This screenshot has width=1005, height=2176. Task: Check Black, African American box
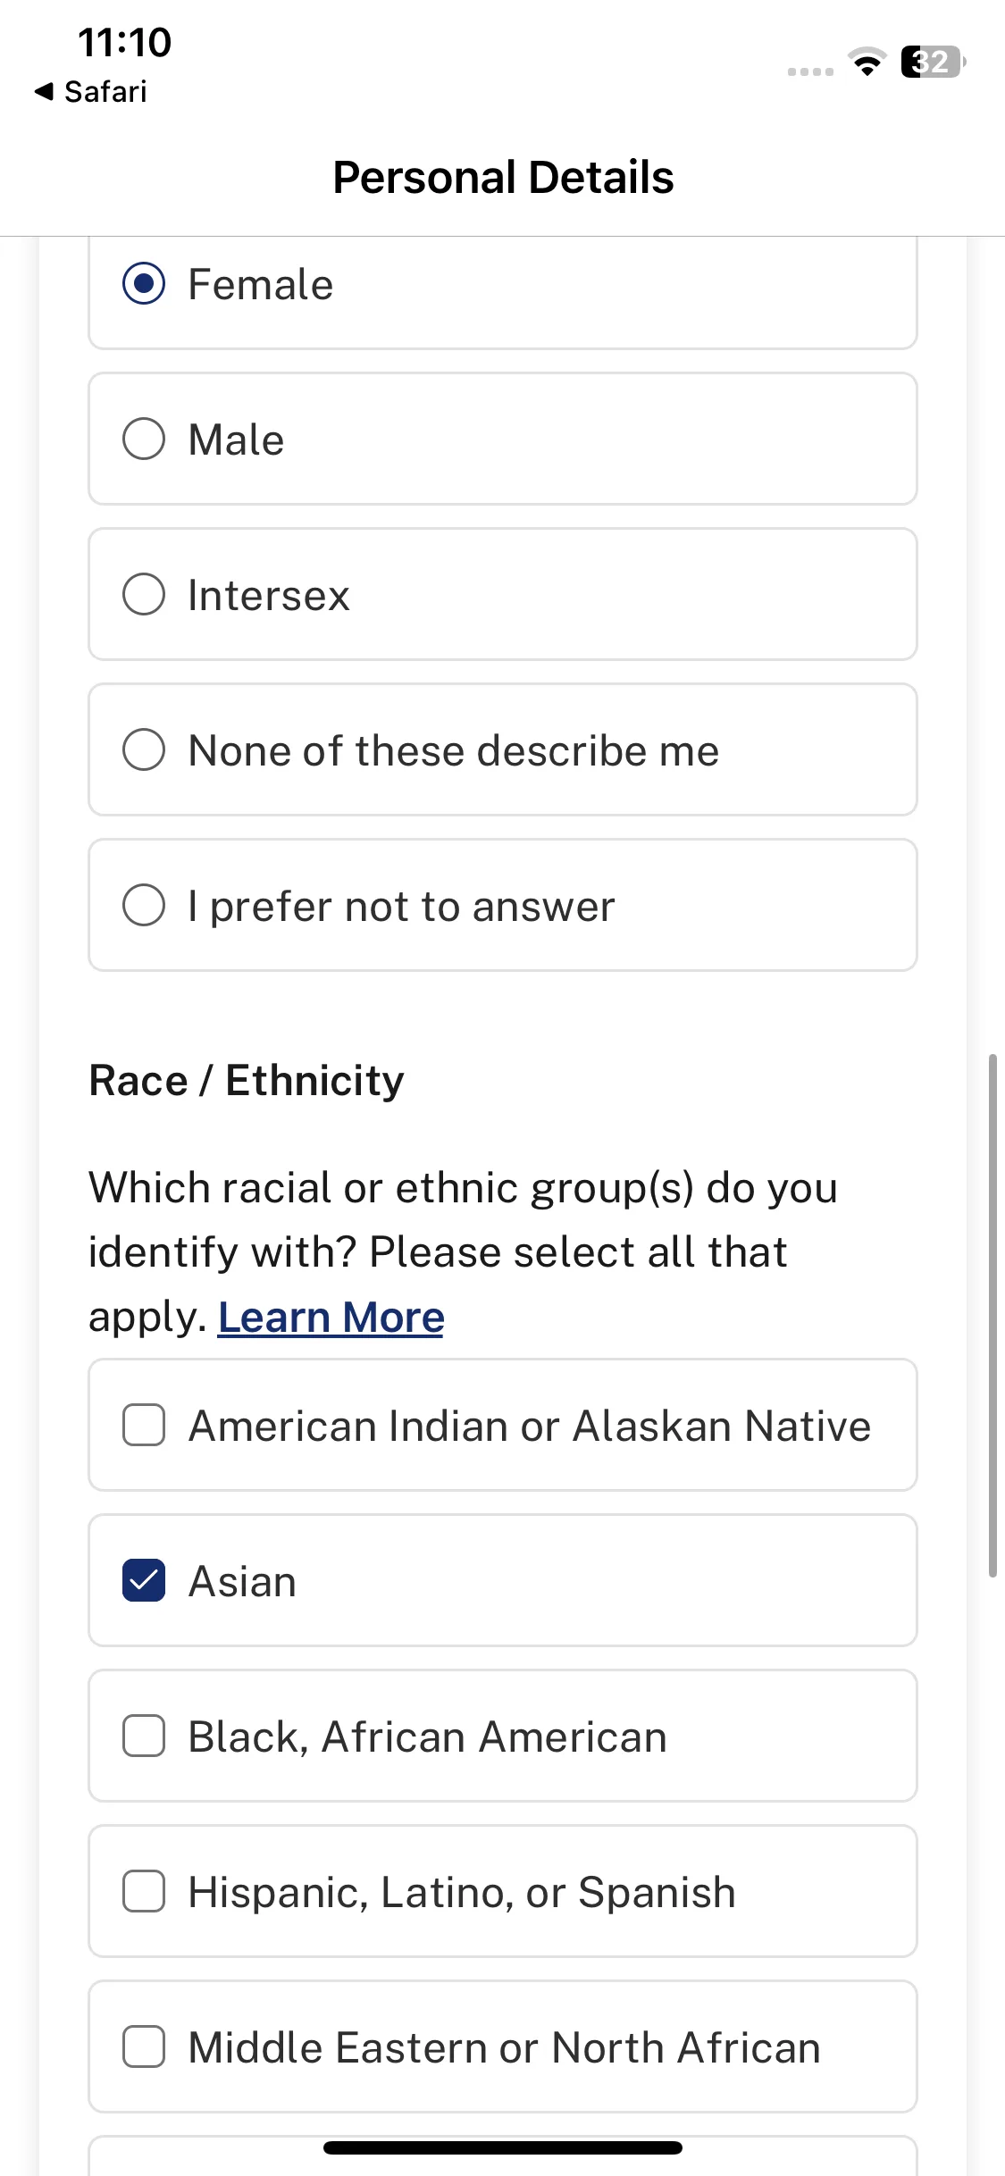tap(502, 1736)
